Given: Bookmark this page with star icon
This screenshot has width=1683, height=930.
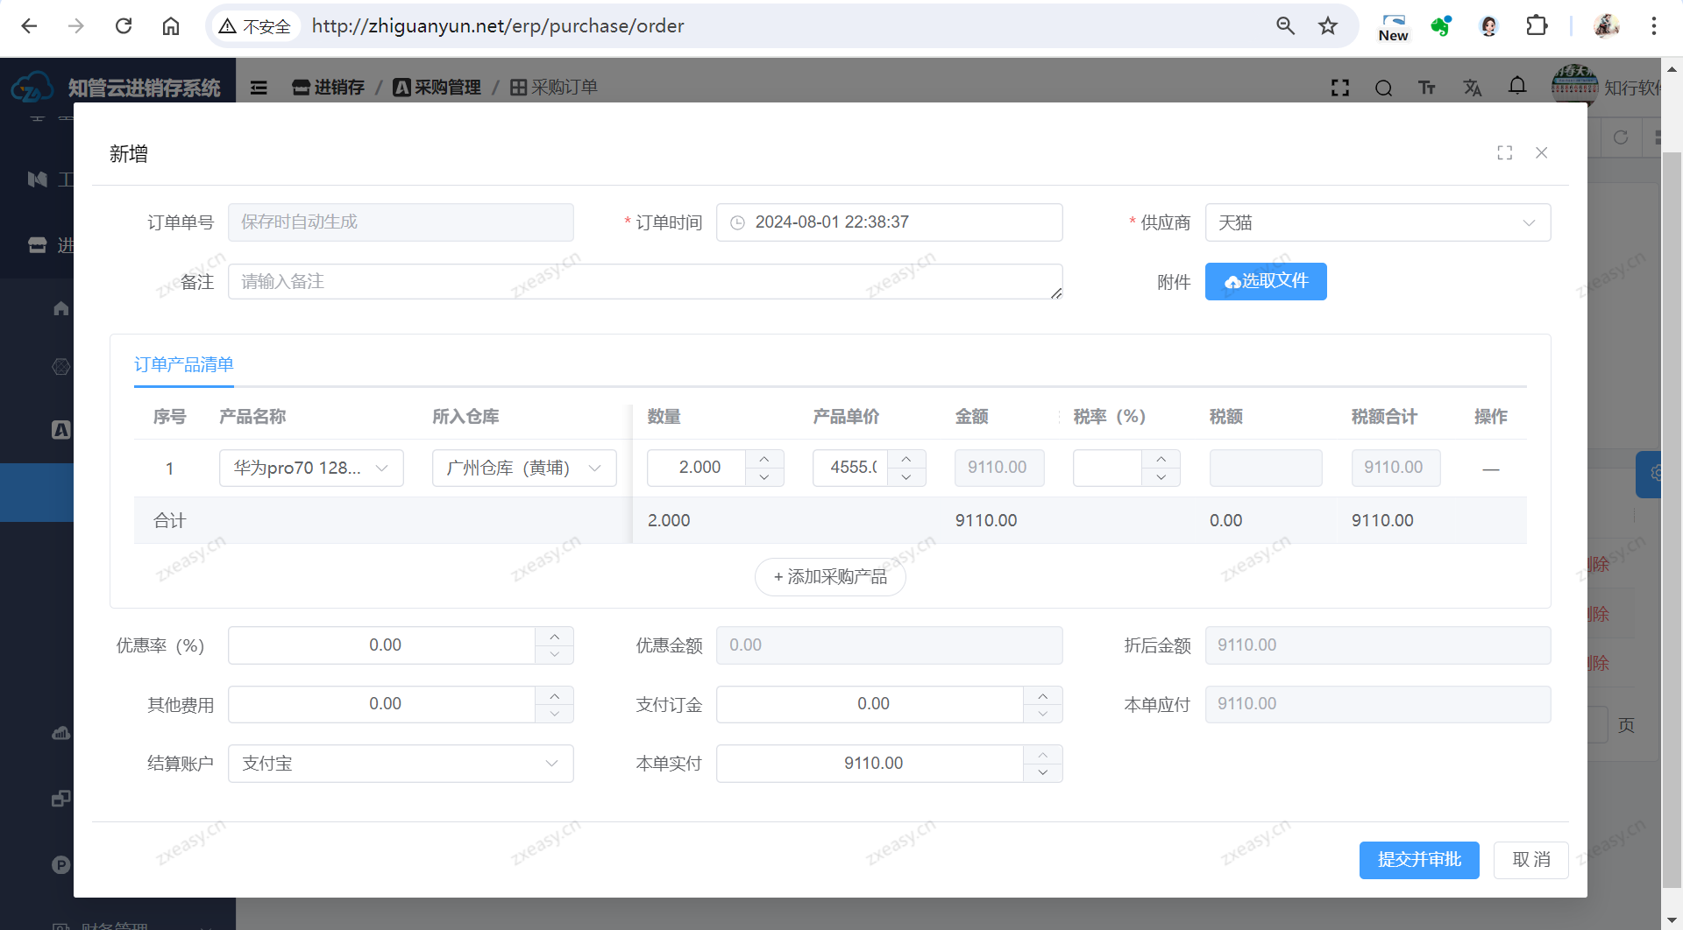Looking at the screenshot, I should (1328, 26).
